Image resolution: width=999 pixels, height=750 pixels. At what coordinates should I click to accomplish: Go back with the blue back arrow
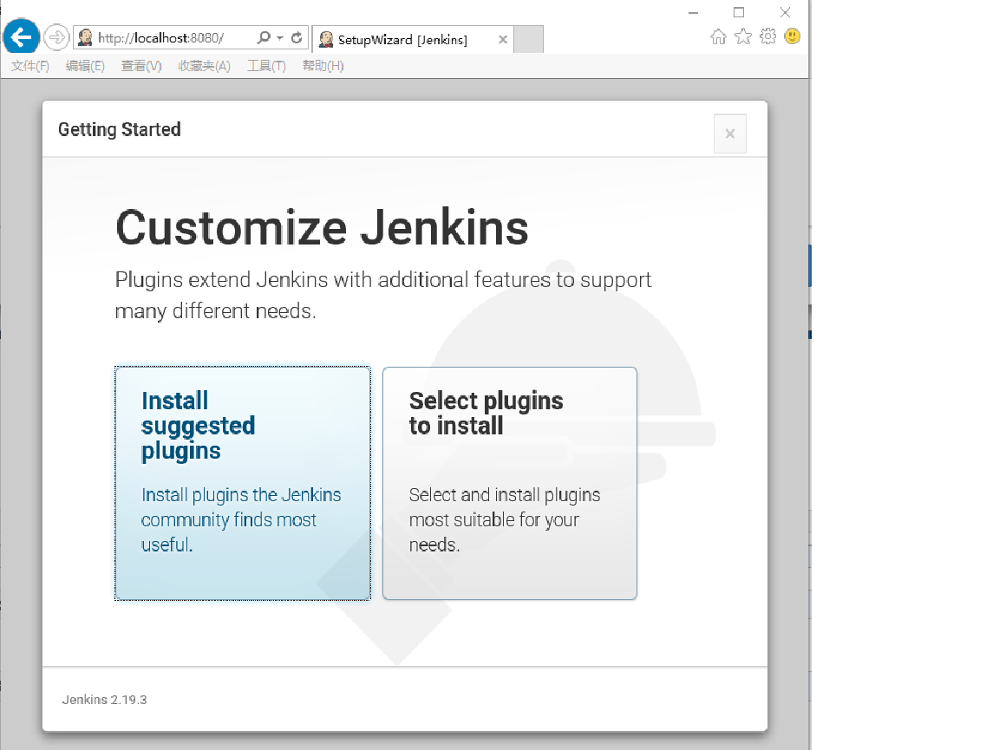click(x=21, y=37)
